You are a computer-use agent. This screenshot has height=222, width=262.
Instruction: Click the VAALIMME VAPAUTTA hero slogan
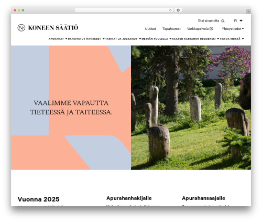(x=71, y=108)
